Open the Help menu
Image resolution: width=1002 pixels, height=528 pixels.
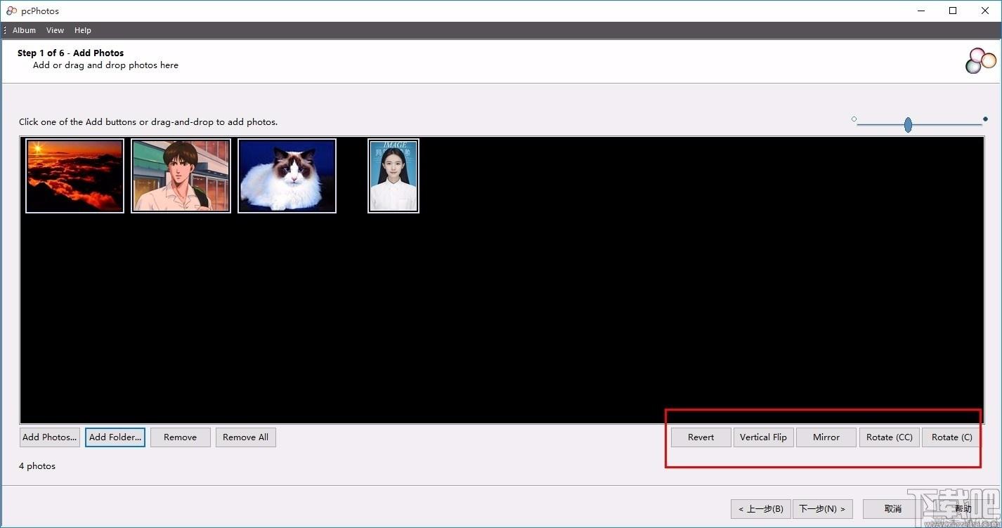tap(83, 30)
